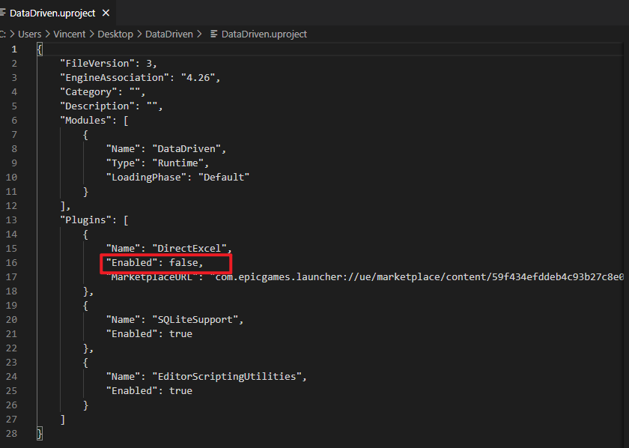
Task: Click the "SQLiteSupport" plugin name value
Action: click(x=195, y=320)
